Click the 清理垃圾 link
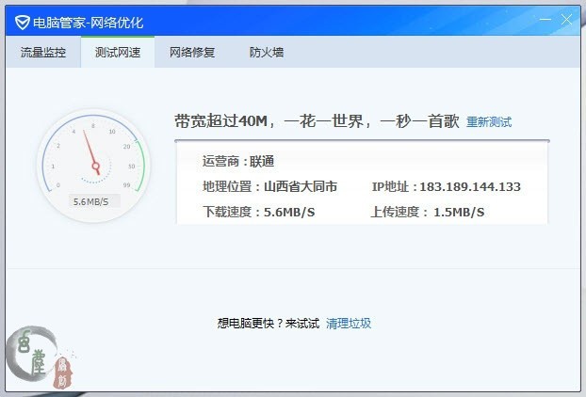The height and width of the screenshot is (397, 586). 349,323
